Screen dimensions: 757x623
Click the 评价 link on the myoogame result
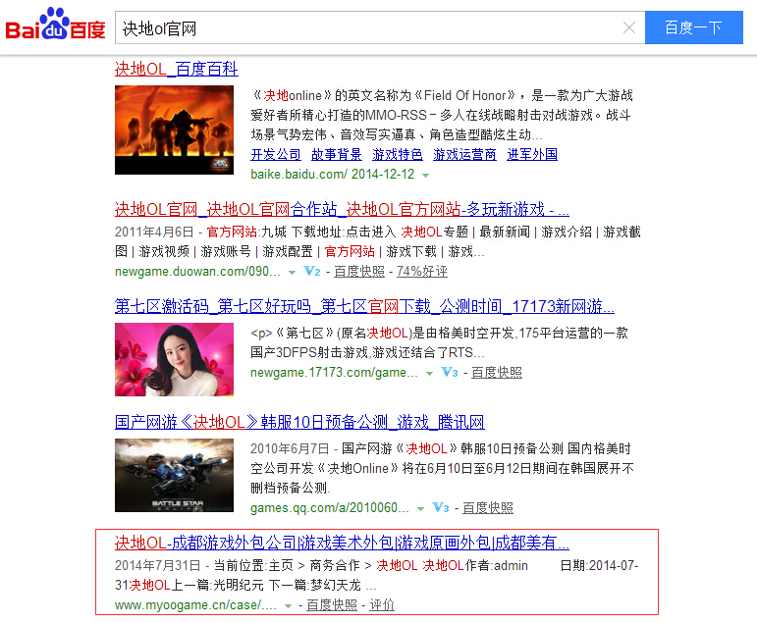tap(382, 605)
